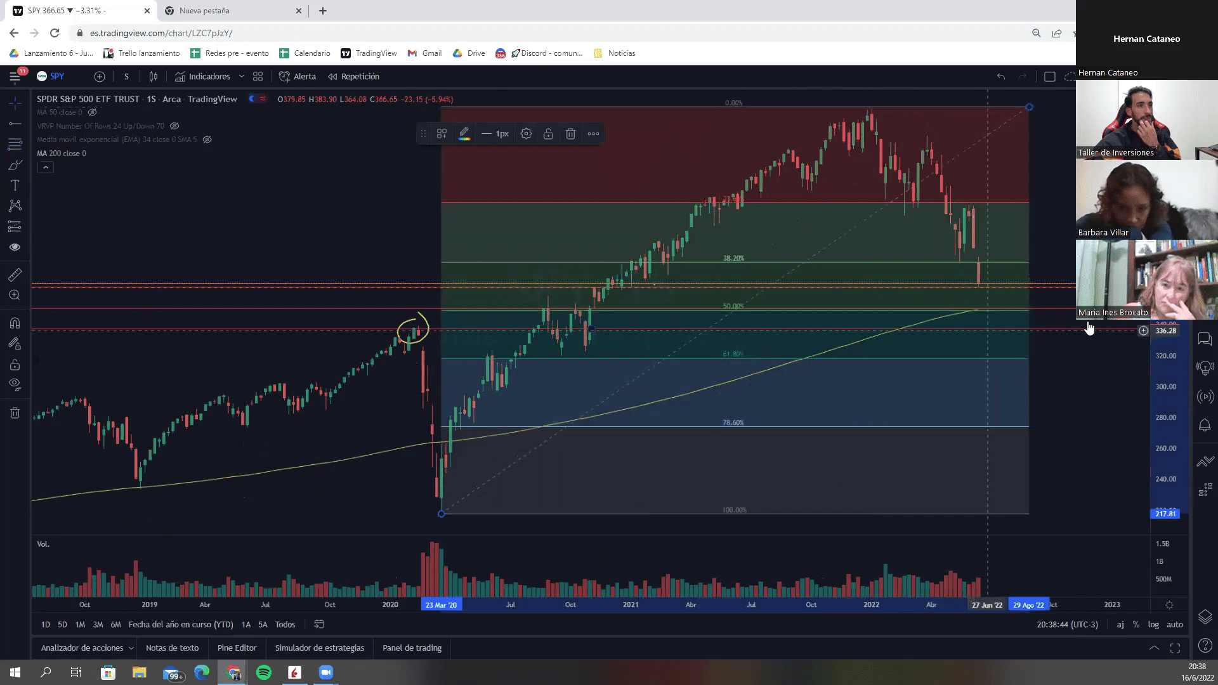Open the alerts bell in right sidebar
This screenshot has width=1218, height=685.
[1204, 426]
